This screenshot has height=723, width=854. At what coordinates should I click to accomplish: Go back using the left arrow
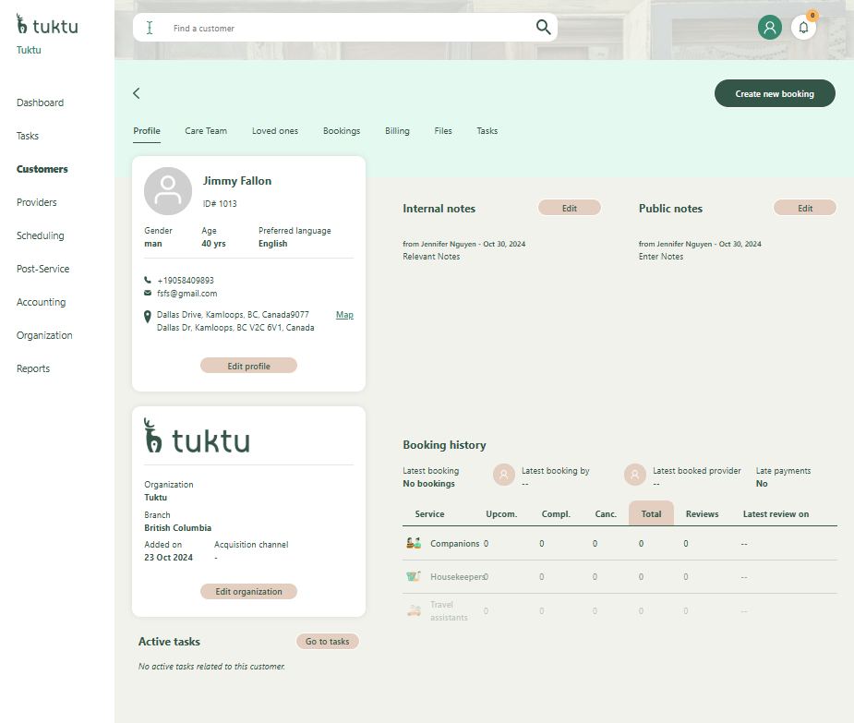point(137,93)
